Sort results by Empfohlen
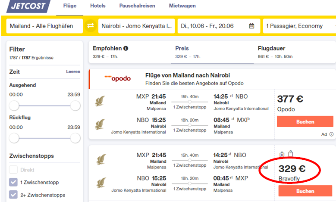Screen dimensions: 336x202 click(x=130, y=52)
